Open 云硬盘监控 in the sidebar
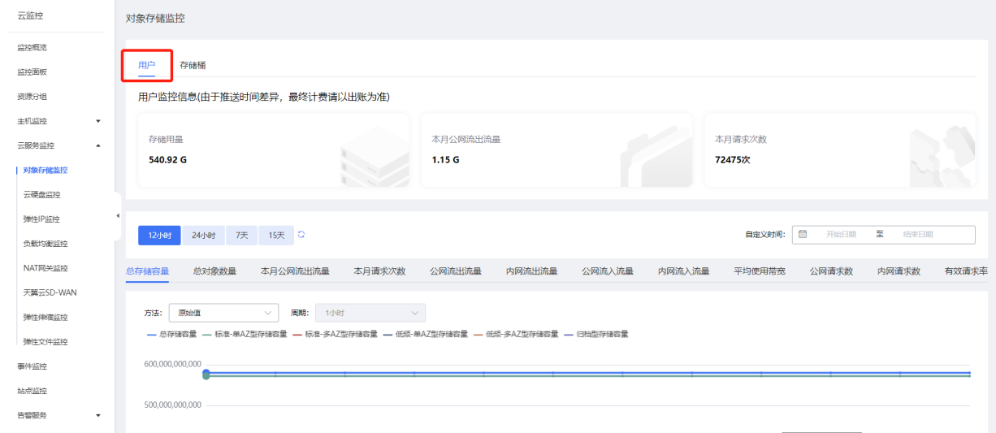996x433 pixels. pyautogui.click(x=41, y=195)
